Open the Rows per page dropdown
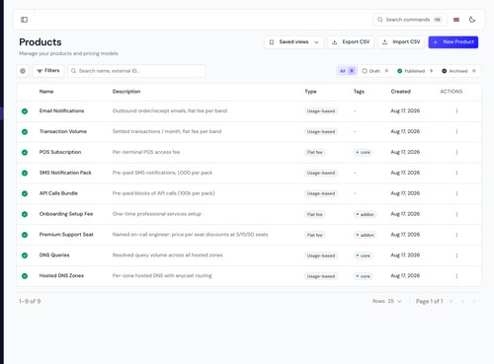 [x=394, y=301]
